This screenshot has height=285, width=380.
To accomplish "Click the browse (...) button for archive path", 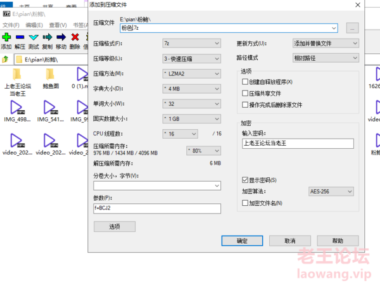I will [x=352, y=28].
